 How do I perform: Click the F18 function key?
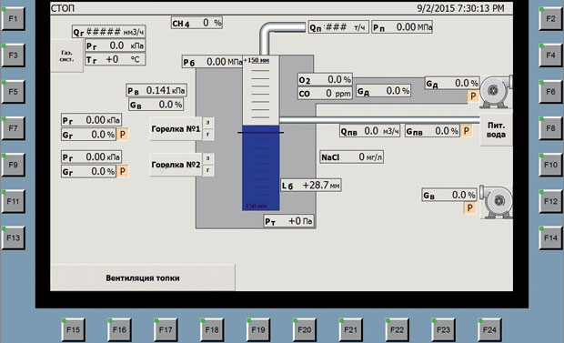(212, 329)
